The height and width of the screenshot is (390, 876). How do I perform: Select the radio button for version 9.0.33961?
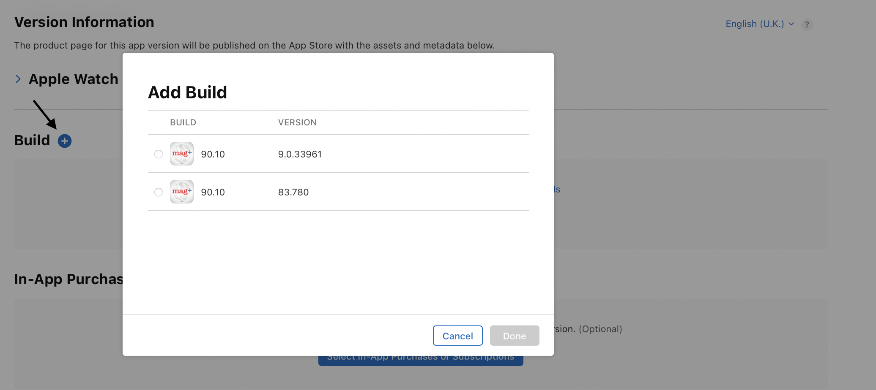(159, 154)
